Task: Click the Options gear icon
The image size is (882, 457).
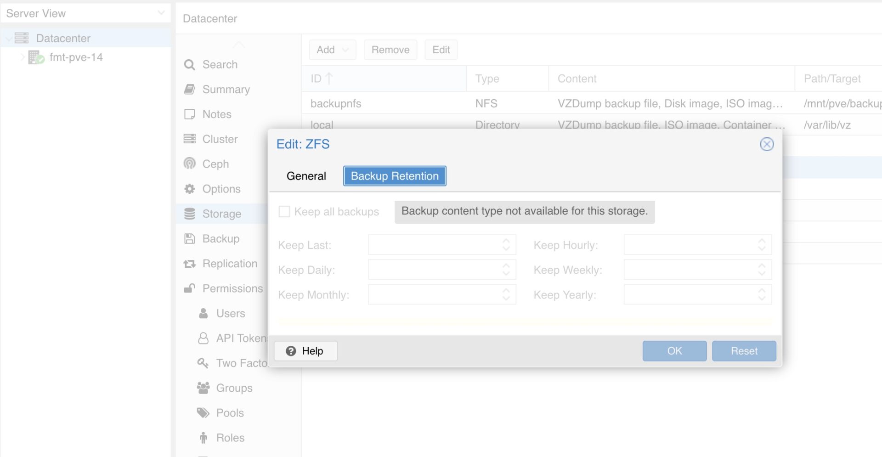Action: click(x=189, y=188)
